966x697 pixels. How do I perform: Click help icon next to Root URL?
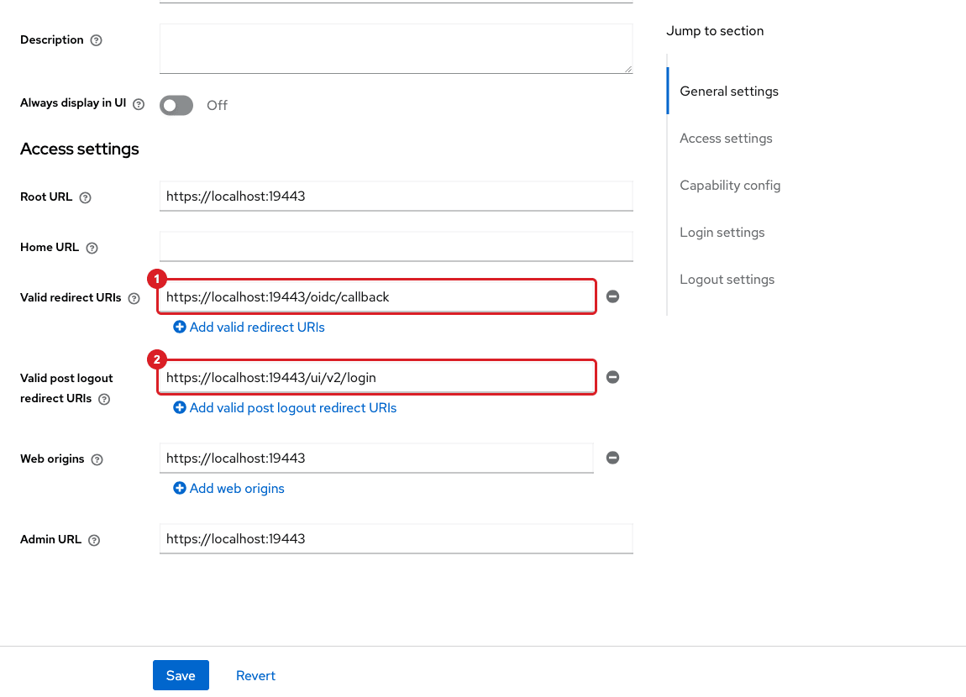(86, 197)
